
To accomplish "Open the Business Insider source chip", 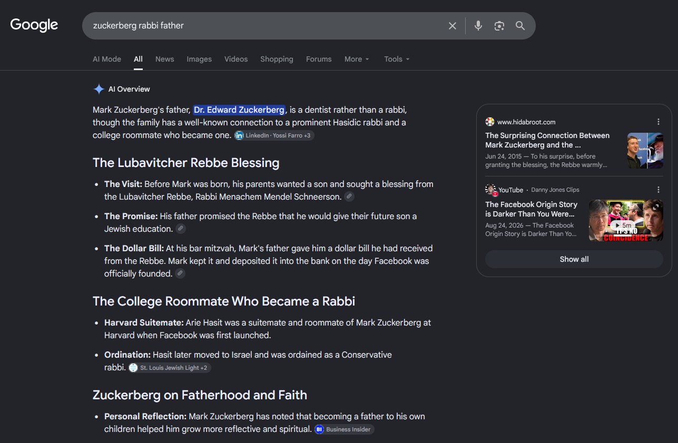I will coord(344,429).
